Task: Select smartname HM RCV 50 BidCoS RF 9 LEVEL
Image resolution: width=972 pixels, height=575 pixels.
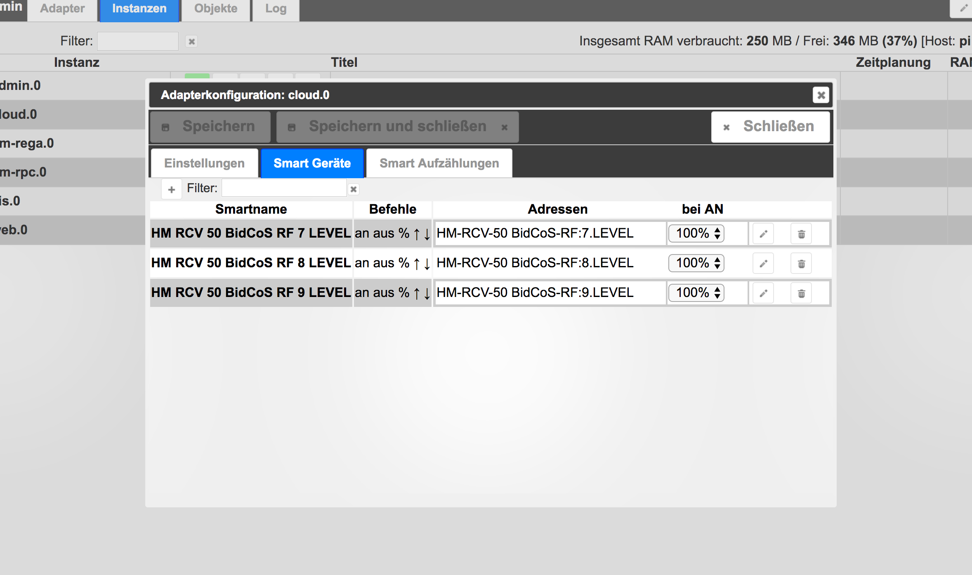Action: 251,293
